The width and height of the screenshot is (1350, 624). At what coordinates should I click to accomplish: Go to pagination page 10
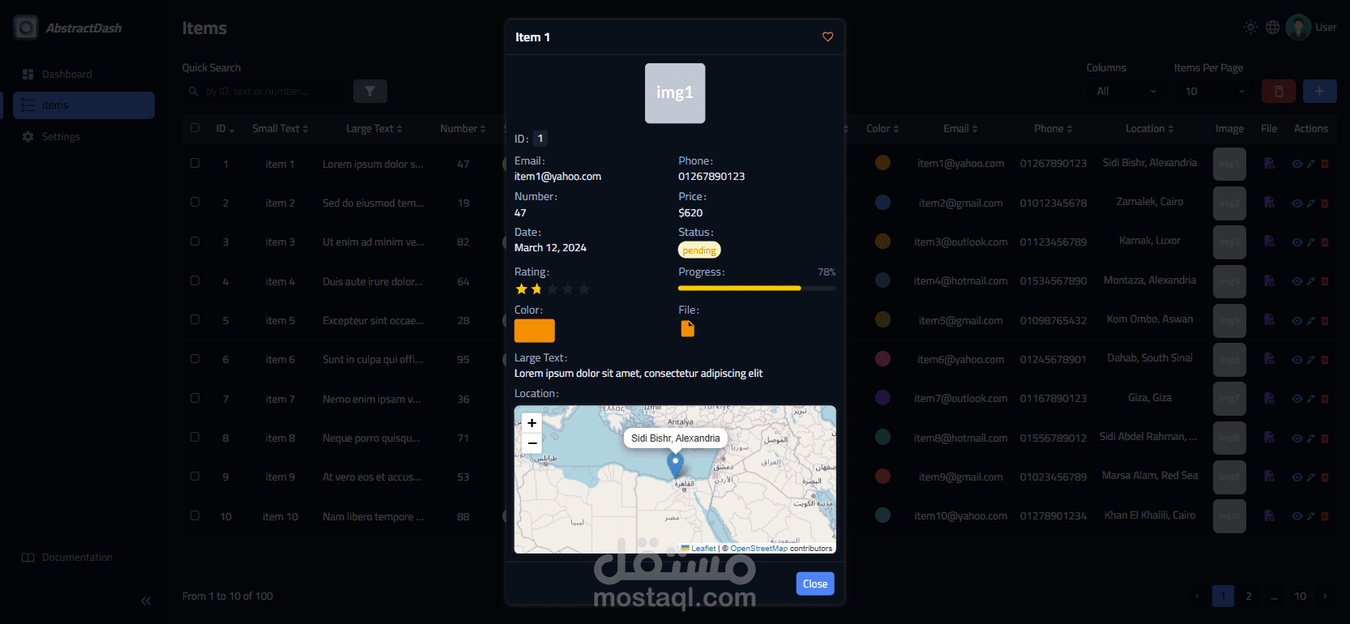point(1300,596)
